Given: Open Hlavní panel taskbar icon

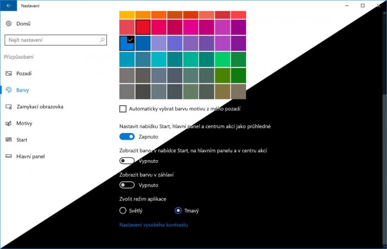Looking at the screenshot, I should (x=9, y=156).
